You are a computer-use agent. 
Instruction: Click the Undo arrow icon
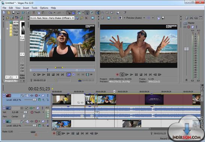click(50, 13)
